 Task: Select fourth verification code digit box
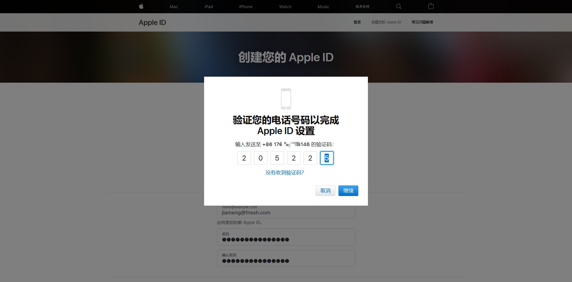(294, 158)
